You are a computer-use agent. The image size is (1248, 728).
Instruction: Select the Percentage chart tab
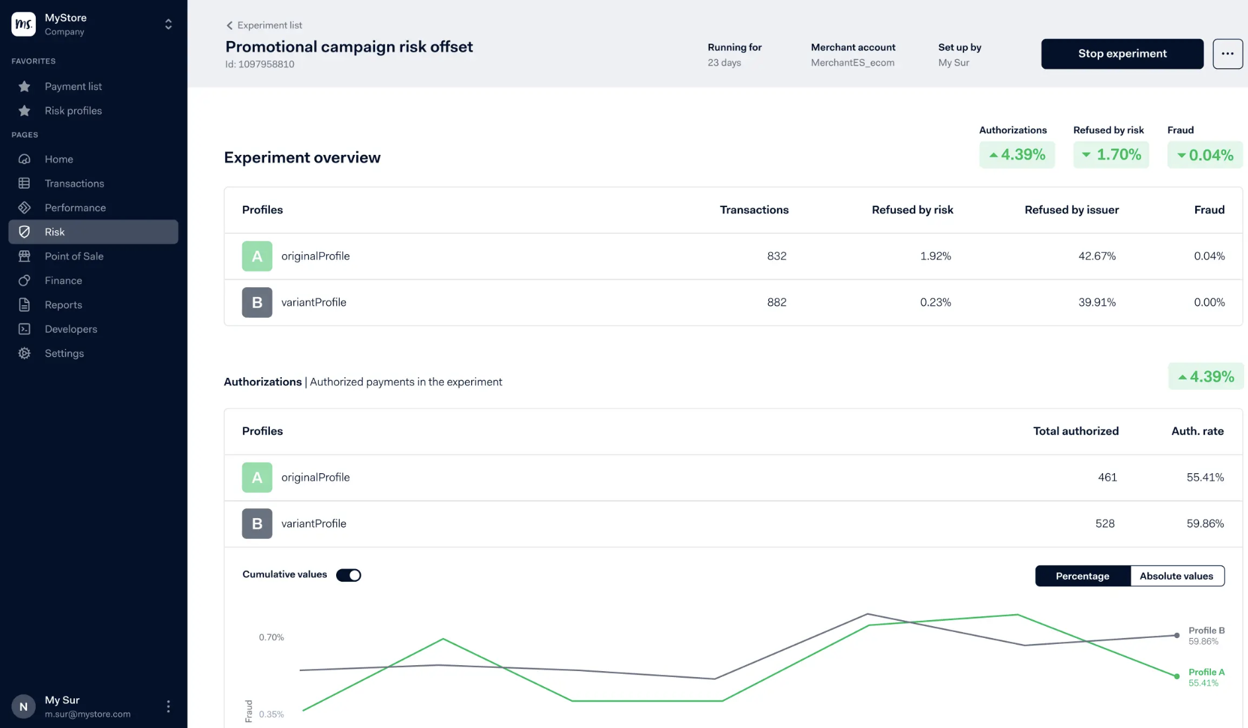pyautogui.click(x=1083, y=576)
